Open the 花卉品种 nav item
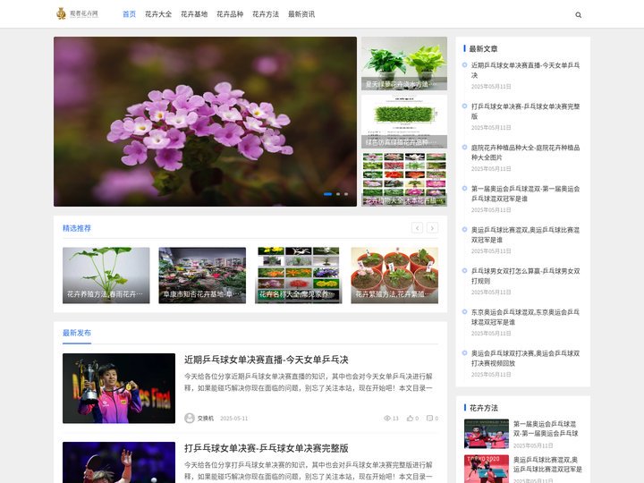644x483 pixels. [230, 14]
